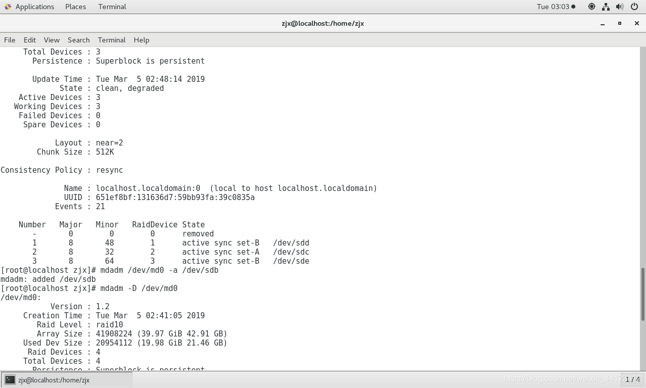
Task: Click Terminal in the top panel
Action: tap(112, 7)
